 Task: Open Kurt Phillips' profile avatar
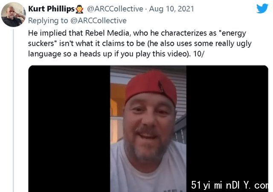point(13,15)
